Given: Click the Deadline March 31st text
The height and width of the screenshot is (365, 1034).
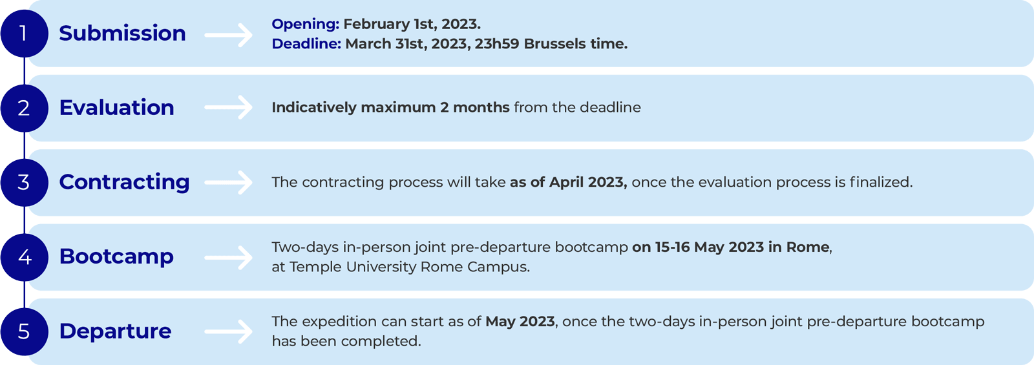Looking at the screenshot, I should 450,44.
